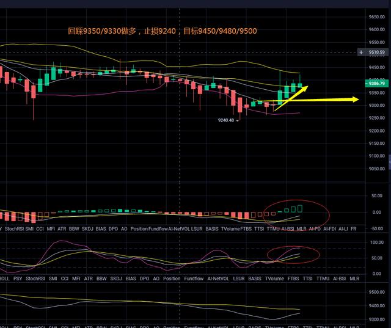
Task: Click the 9650.00 price axis label
Action: click(377, 17)
